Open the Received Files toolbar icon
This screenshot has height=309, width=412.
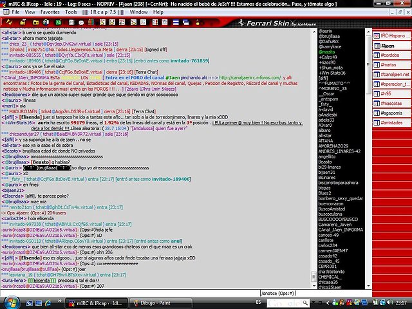coord(133,23)
